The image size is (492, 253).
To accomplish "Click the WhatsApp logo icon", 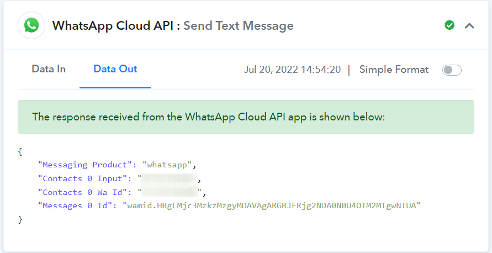I will 31,25.
